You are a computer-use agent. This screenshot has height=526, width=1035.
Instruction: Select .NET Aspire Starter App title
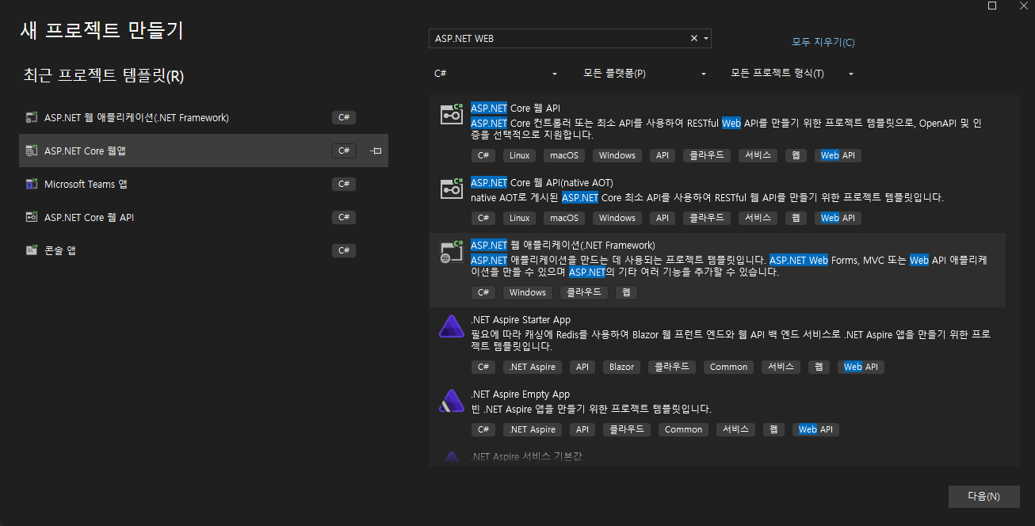pos(521,319)
